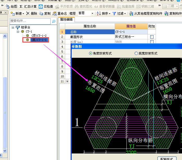
Task: Expand the left toolbar overflow chevron
Action: pos(2,5)
